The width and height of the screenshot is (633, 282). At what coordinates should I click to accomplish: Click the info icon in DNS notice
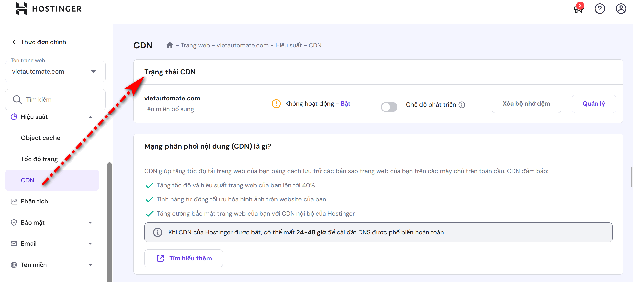(158, 232)
